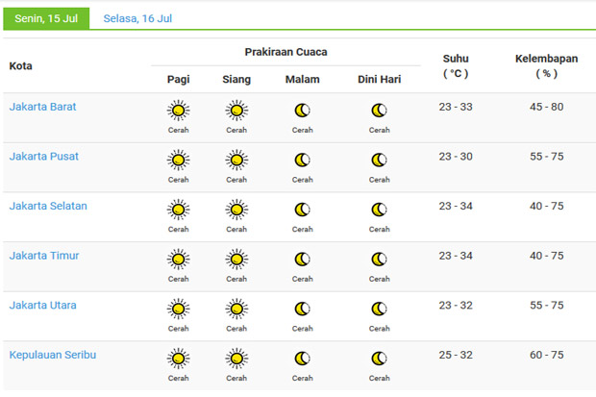Click Jakarta Barat Dini Hari moon icon
Screen dimensions: 596x397
point(380,111)
